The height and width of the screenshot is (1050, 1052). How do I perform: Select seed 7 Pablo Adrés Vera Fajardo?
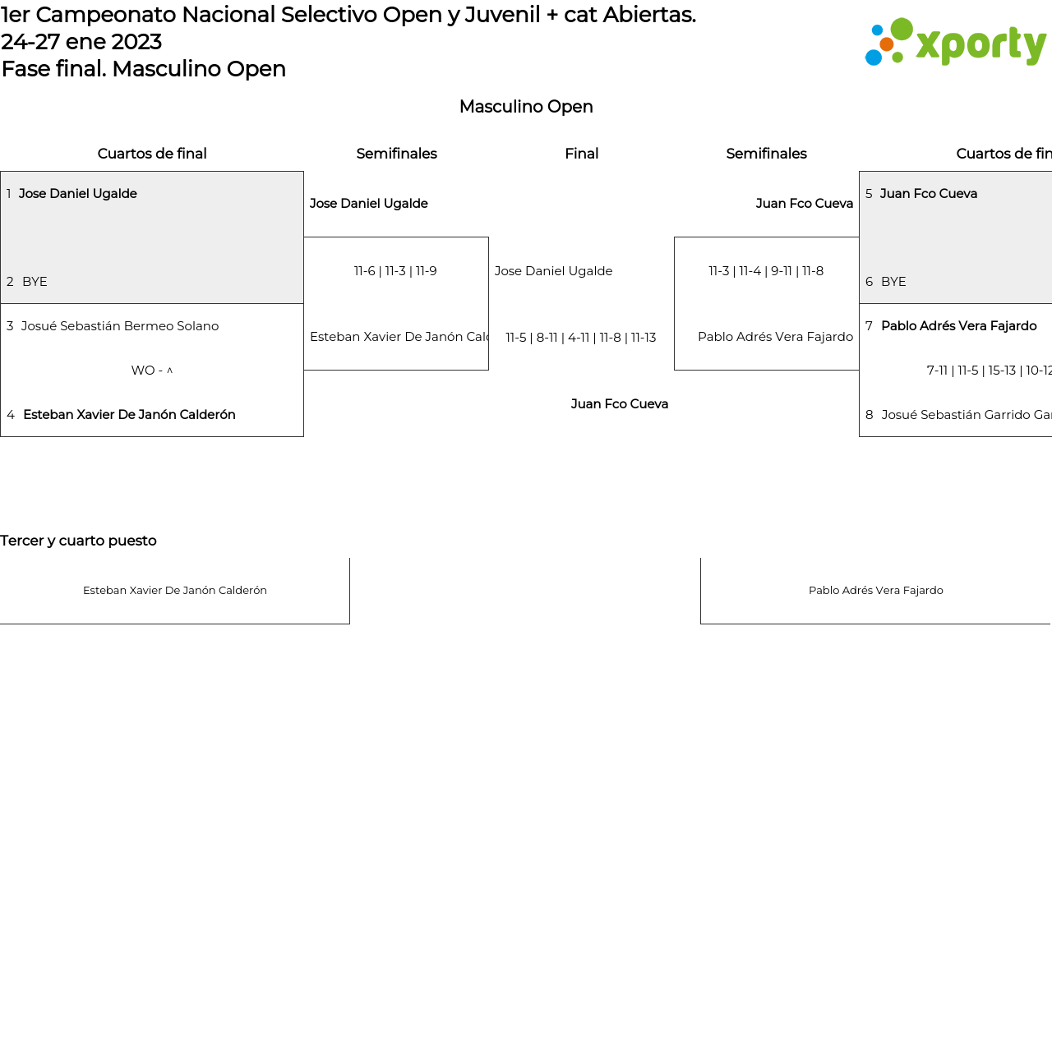pyautogui.click(x=958, y=326)
